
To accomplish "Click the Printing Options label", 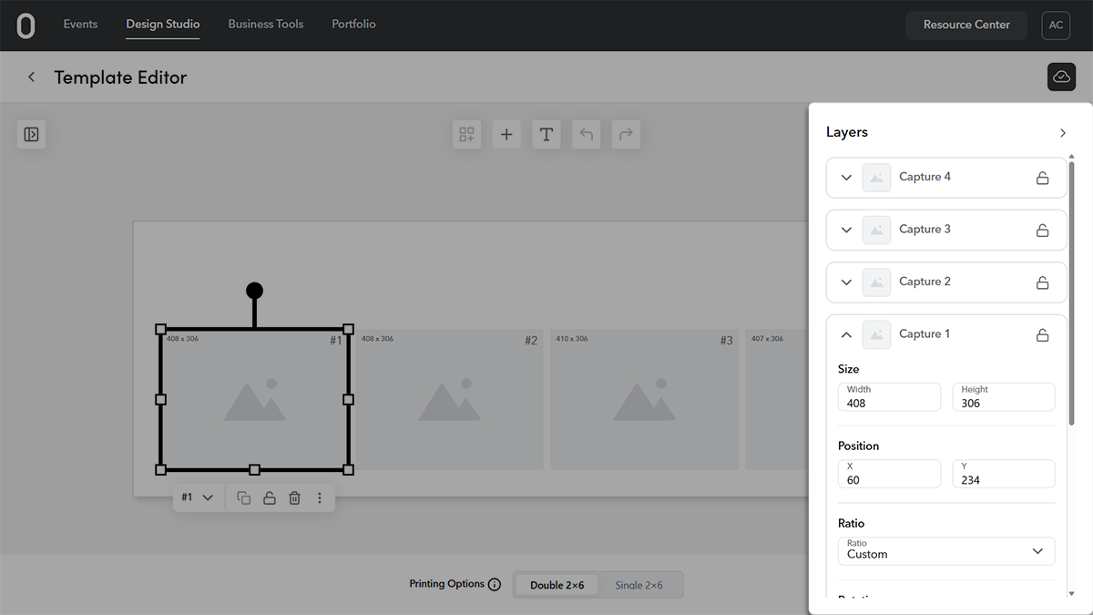I will [x=446, y=584].
